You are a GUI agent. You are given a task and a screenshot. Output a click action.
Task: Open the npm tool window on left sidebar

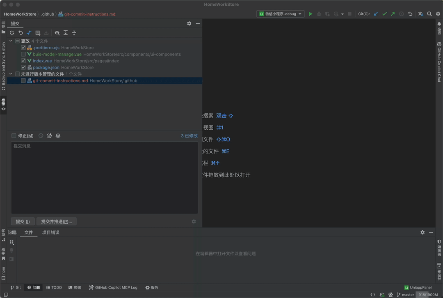point(3,273)
